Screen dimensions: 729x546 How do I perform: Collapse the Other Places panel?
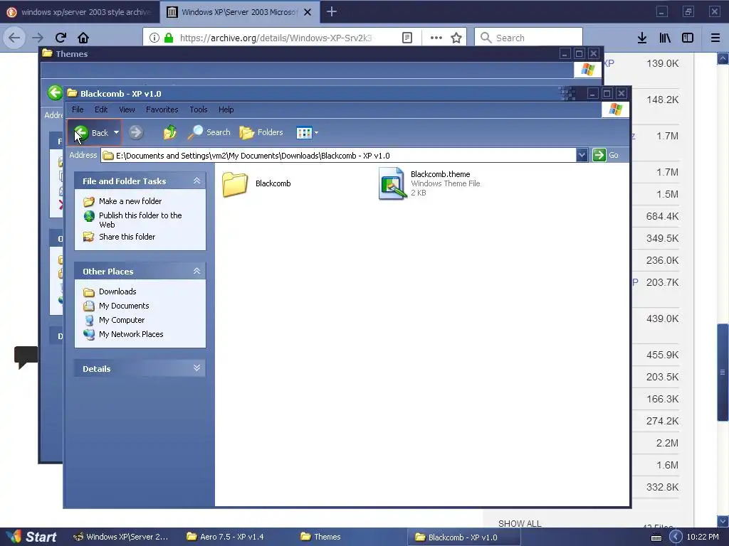click(196, 271)
